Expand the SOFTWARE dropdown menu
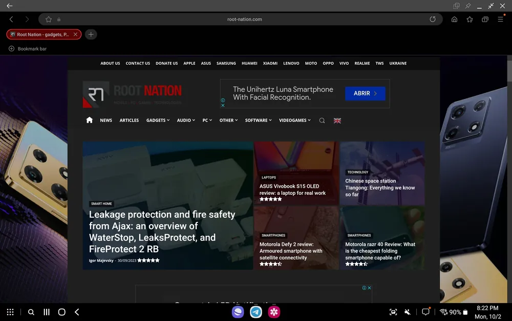This screenshot has height=321, width=512. coord(258,121)
